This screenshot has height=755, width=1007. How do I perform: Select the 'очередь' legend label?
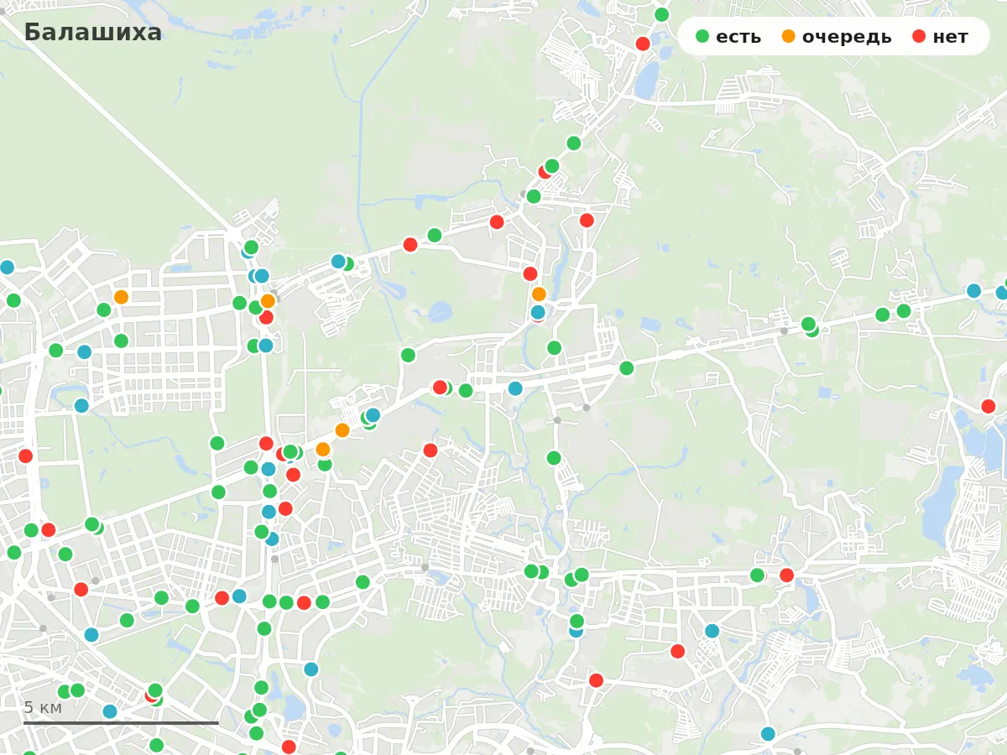pos(847,36)
